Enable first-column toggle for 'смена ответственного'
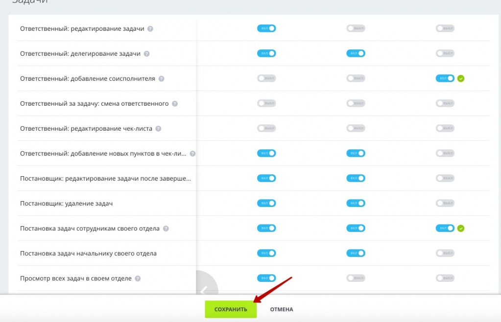Screen dimensions: 501x322 coord(266,103)
